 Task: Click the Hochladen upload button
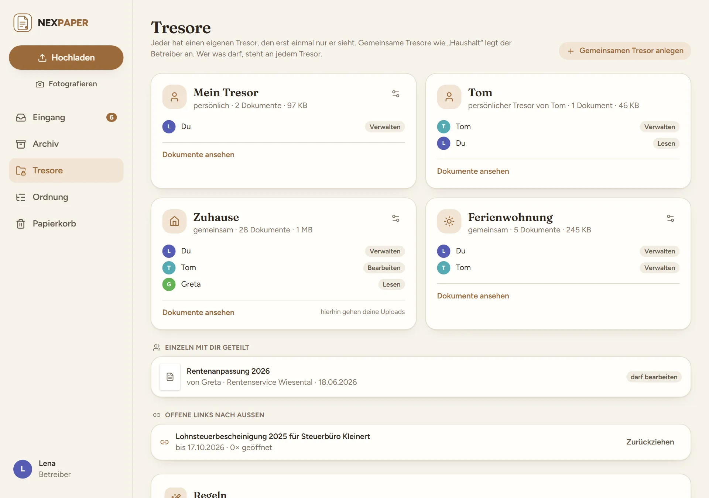click(x=66, y=58)
